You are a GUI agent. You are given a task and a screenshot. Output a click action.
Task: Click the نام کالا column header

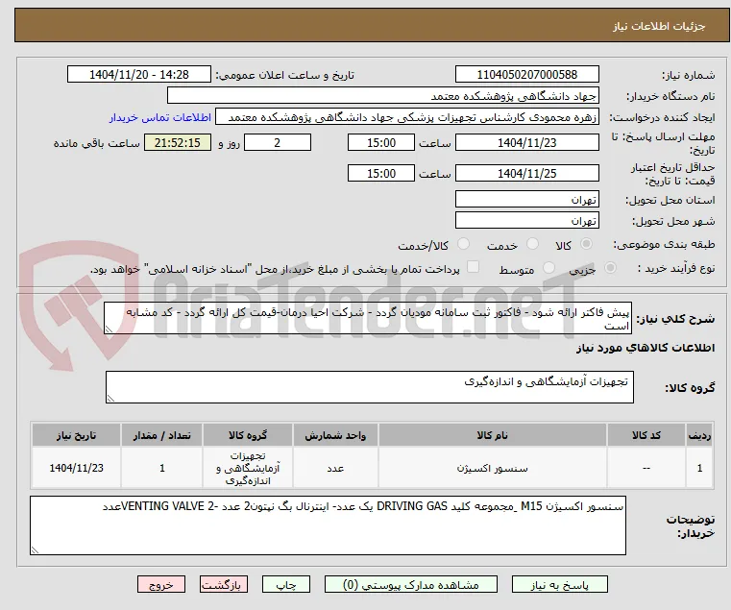493,435
